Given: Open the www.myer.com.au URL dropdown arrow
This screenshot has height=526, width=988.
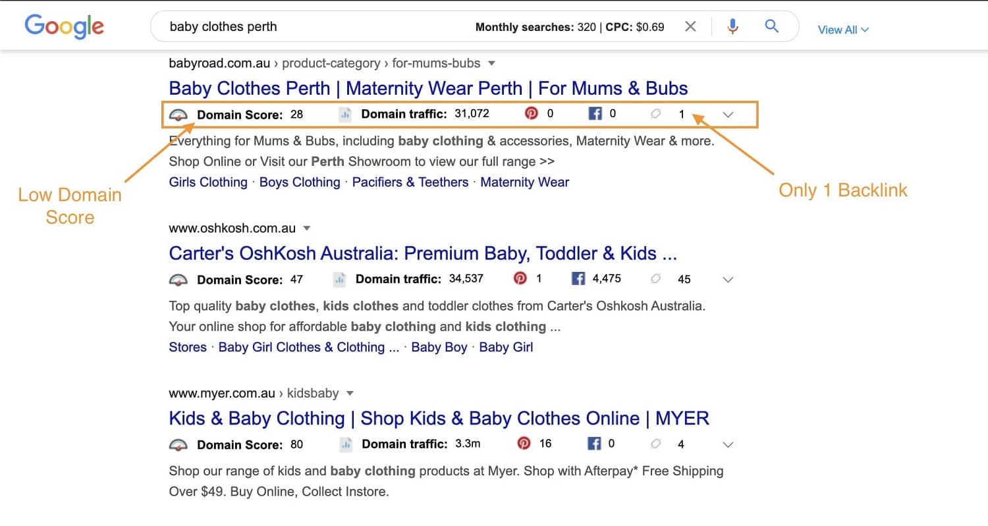Looking at the screenshot, I should [x=350, y=394].
